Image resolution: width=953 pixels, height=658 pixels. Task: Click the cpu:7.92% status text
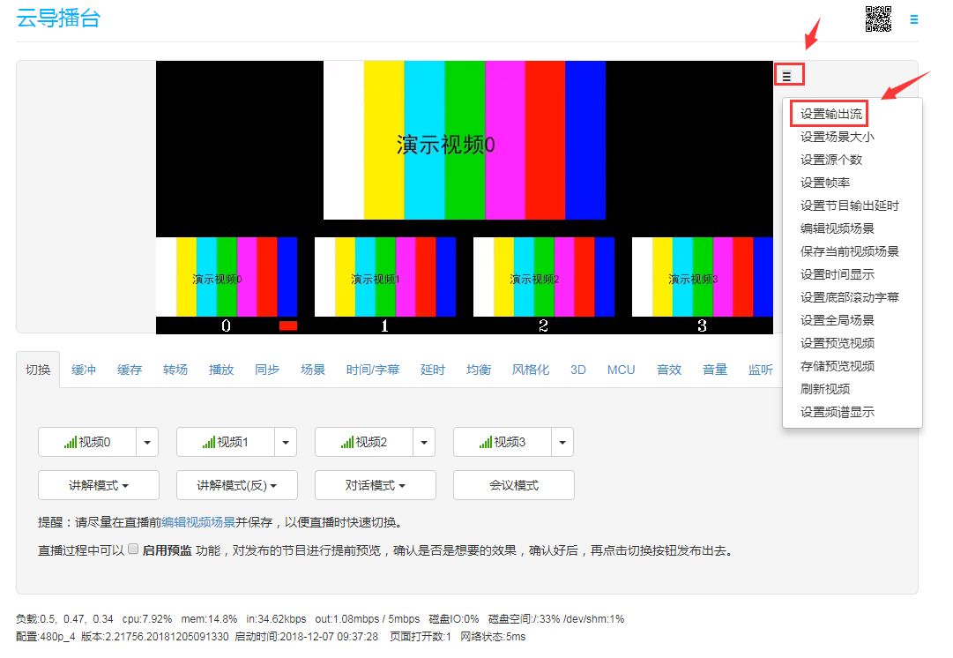pos(147,619)
